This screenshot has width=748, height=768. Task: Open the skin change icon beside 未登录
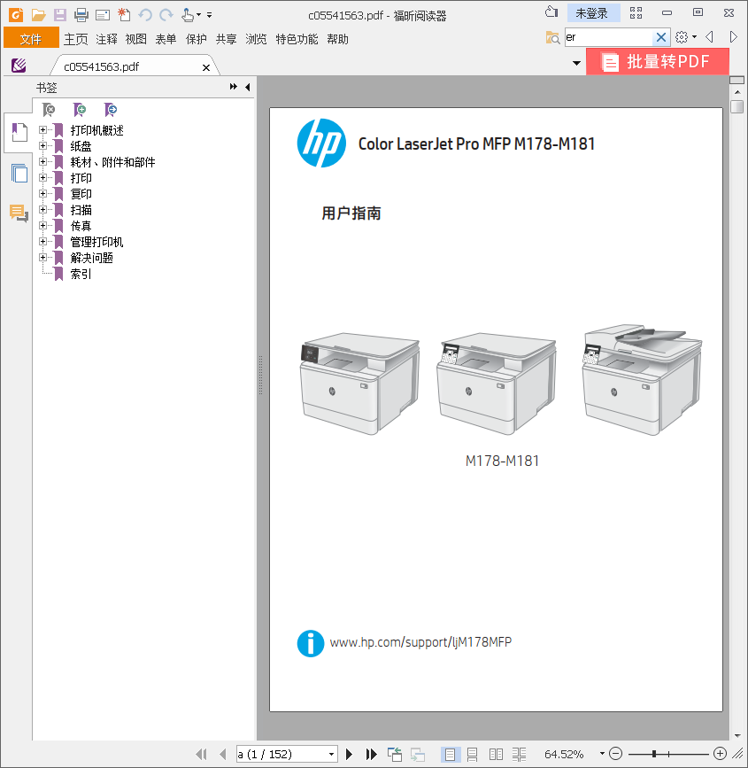tap(551, 12)
